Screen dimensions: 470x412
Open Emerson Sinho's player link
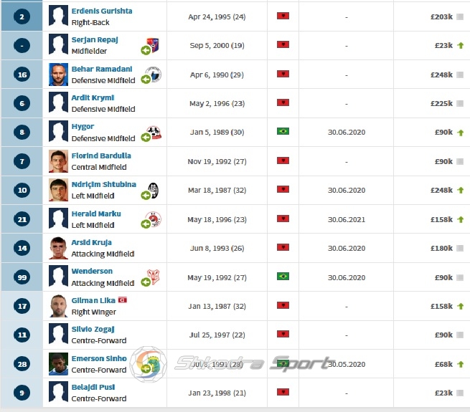[99, 358]
